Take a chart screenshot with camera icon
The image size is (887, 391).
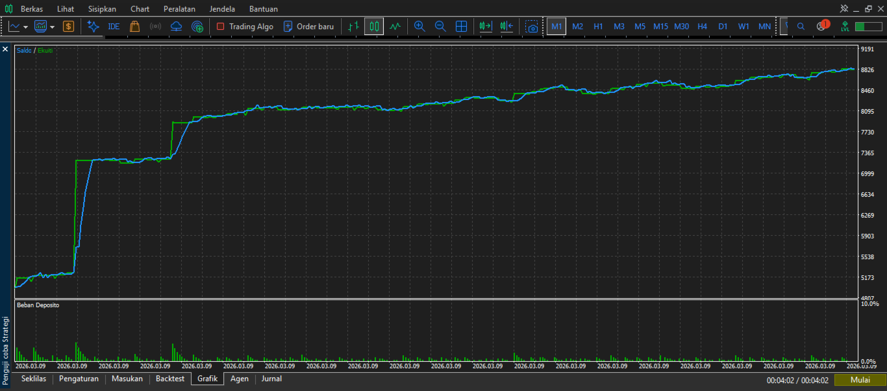pyautogui.click(x=532, y=27)
